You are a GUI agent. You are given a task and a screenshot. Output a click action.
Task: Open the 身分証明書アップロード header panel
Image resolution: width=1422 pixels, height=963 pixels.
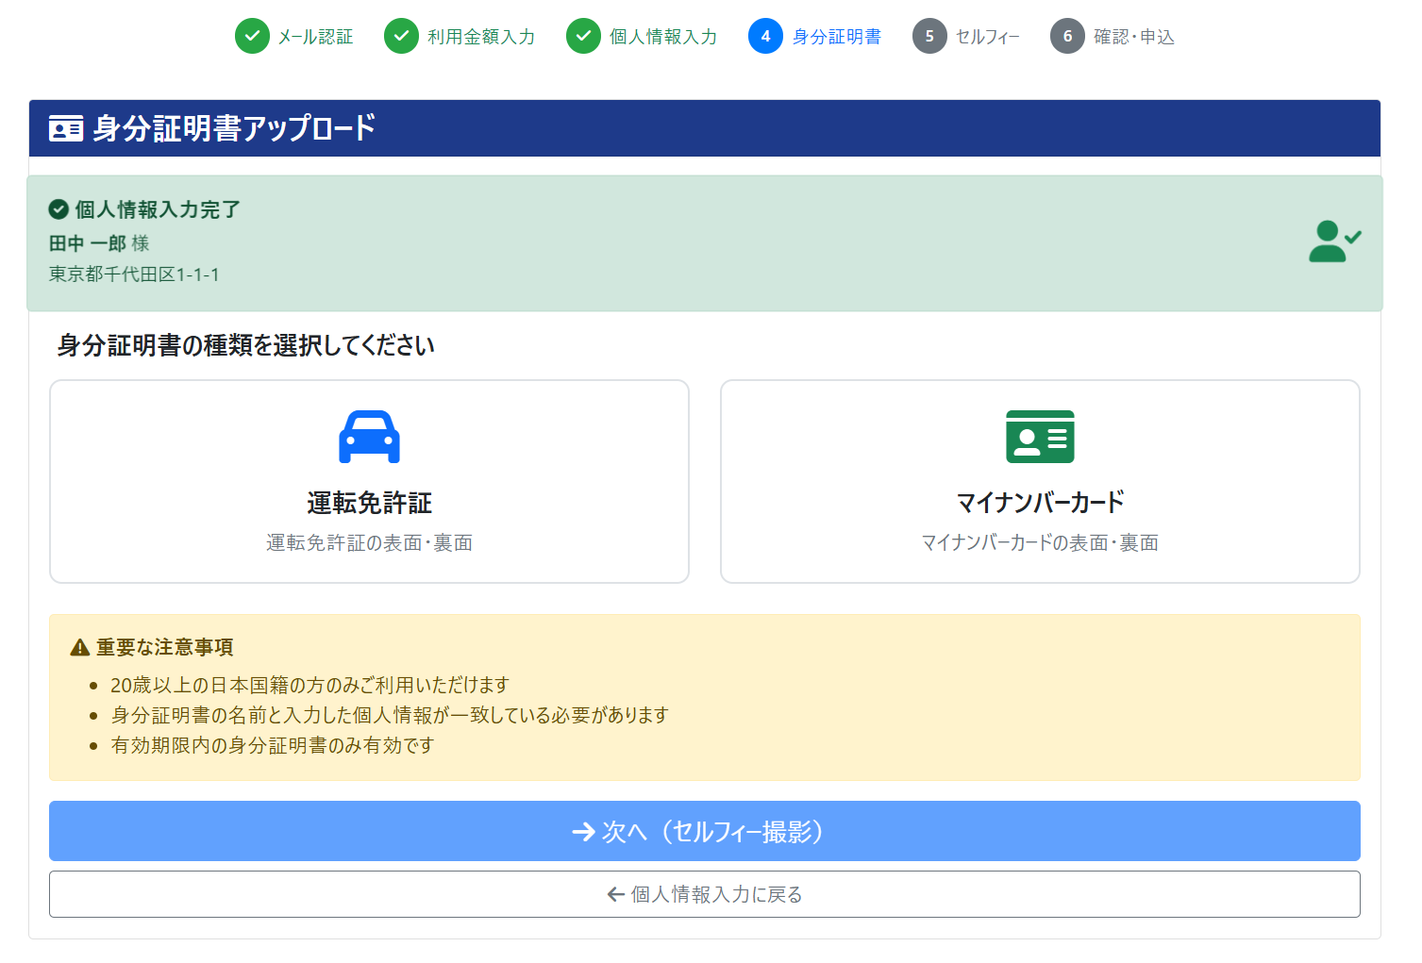coord(703,127)
